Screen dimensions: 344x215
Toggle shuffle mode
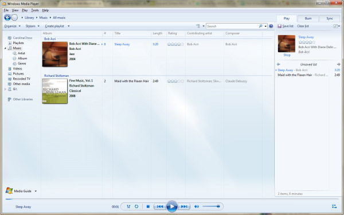click(128, 206)
